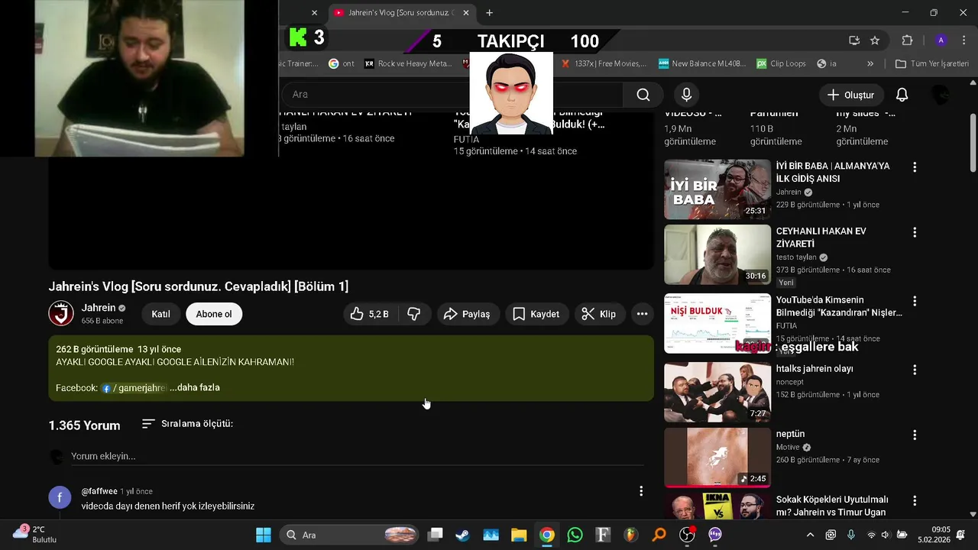Open the Tüm Yer İşaretleri folder
This screenshot has width=978, height=550.
(932, 63)
